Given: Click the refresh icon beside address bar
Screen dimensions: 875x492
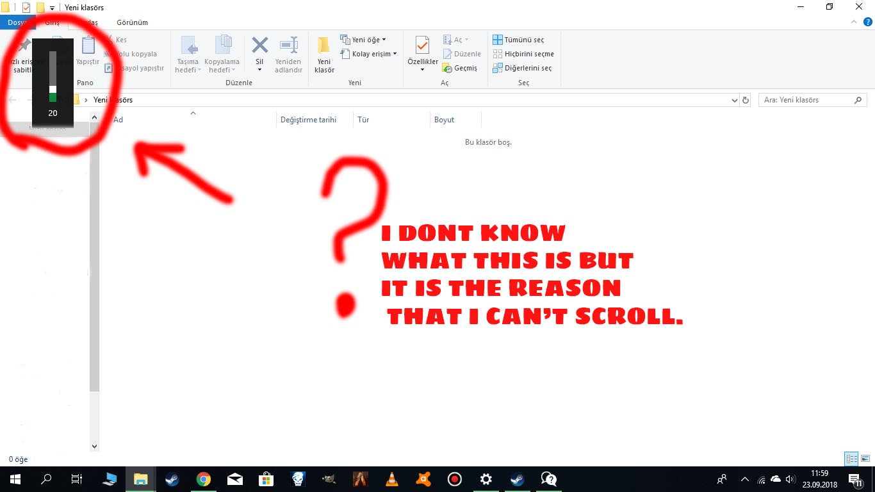Looking at the screenshot, I should tap(745, 100).
